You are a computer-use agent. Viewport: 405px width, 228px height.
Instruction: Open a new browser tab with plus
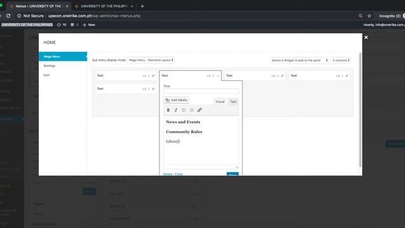tap(142, 6)
